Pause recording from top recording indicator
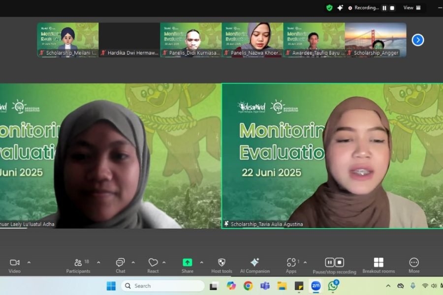The image size is (443, 295). tap(384, 8)
